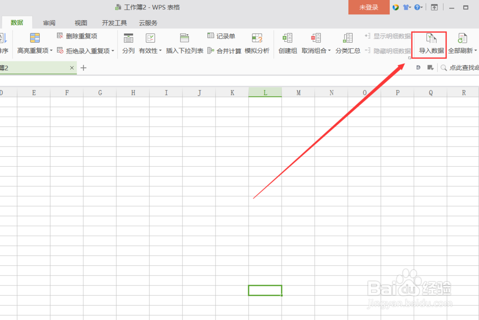This screenshot has height=320, width=479.
Task: Select column header J
Action: tap(199, 92)
